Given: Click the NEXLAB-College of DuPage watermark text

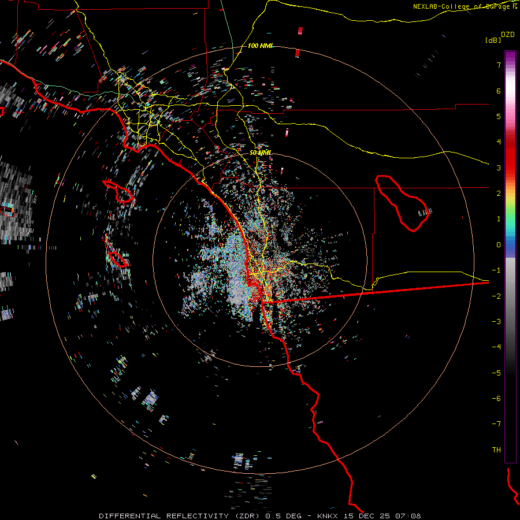Looking at the screenshot, I should coord(465,6).
